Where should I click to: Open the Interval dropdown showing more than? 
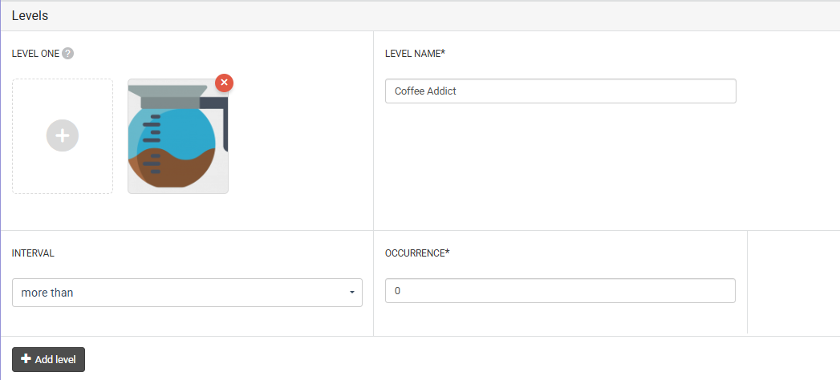click(x=187, y=293)
